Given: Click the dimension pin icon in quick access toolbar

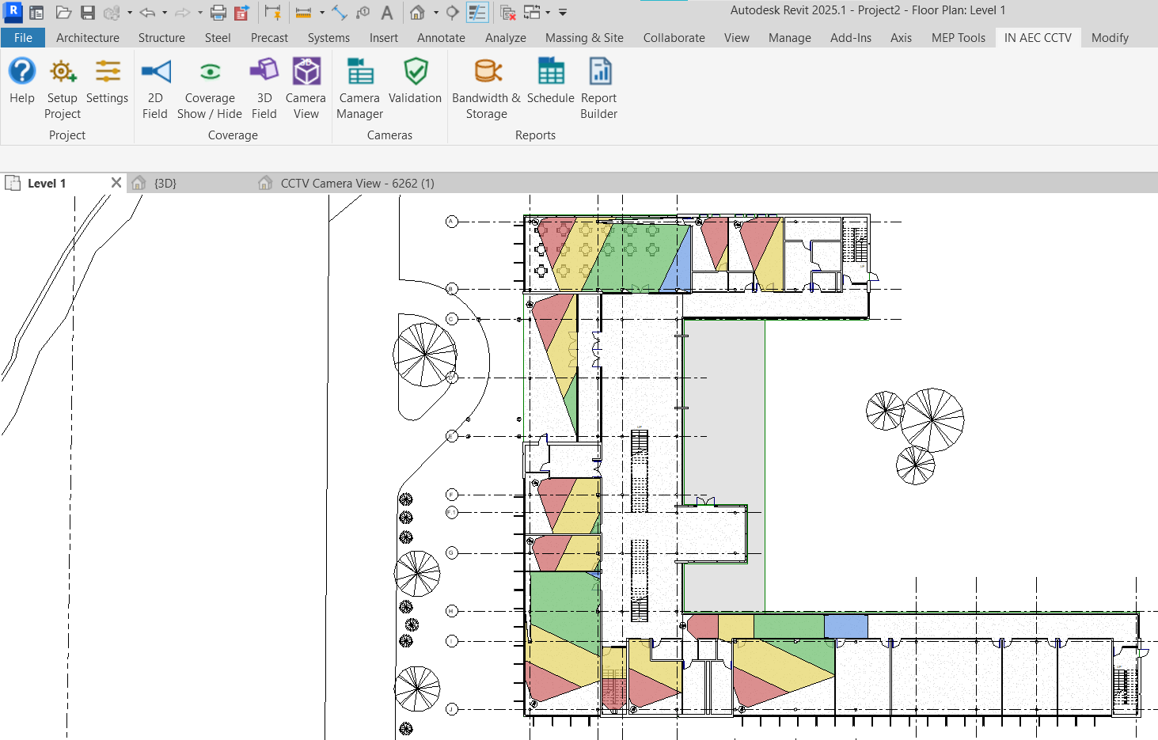Looking at the screenshot, I should pos(273,13).
